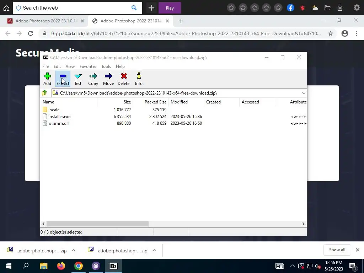The image size is (364, 273).
Task: Choose the Move toolbar icon
Action: (x=108, y=79)
